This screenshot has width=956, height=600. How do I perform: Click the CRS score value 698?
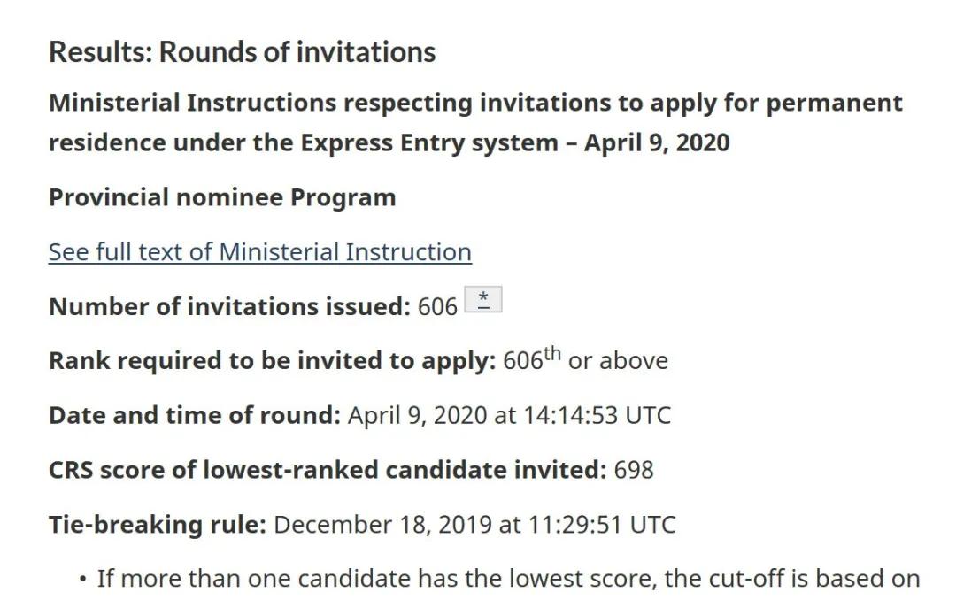634,470
